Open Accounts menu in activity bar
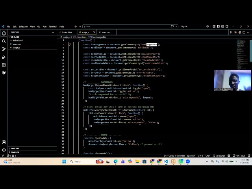The height and width of the screenshot is (189, 252). click(x=4, y=142)
